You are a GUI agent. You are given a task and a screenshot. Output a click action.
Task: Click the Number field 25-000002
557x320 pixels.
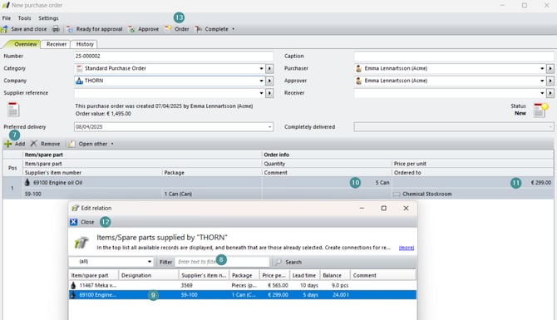[x=174, y=57]
